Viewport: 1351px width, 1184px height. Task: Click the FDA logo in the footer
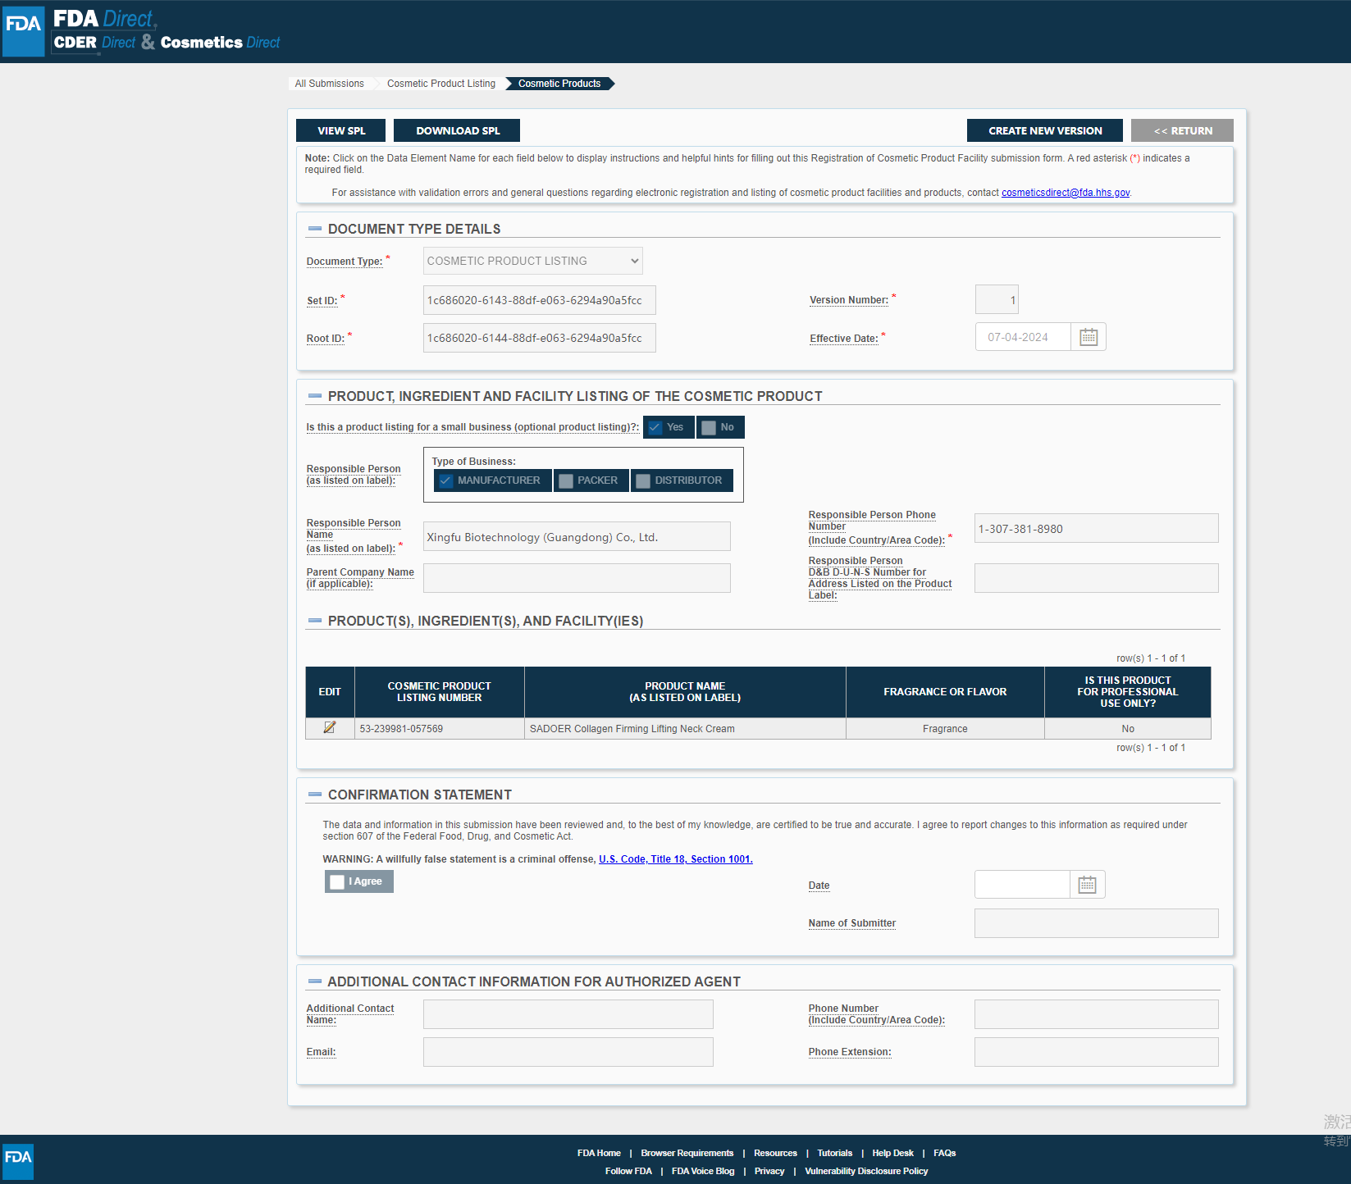(x=18, y=1160)
